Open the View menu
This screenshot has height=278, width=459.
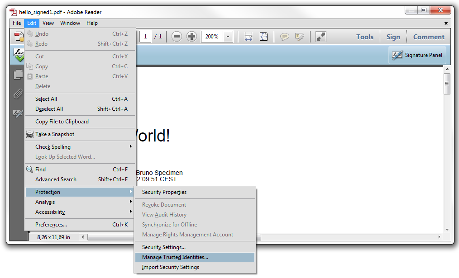48,23
